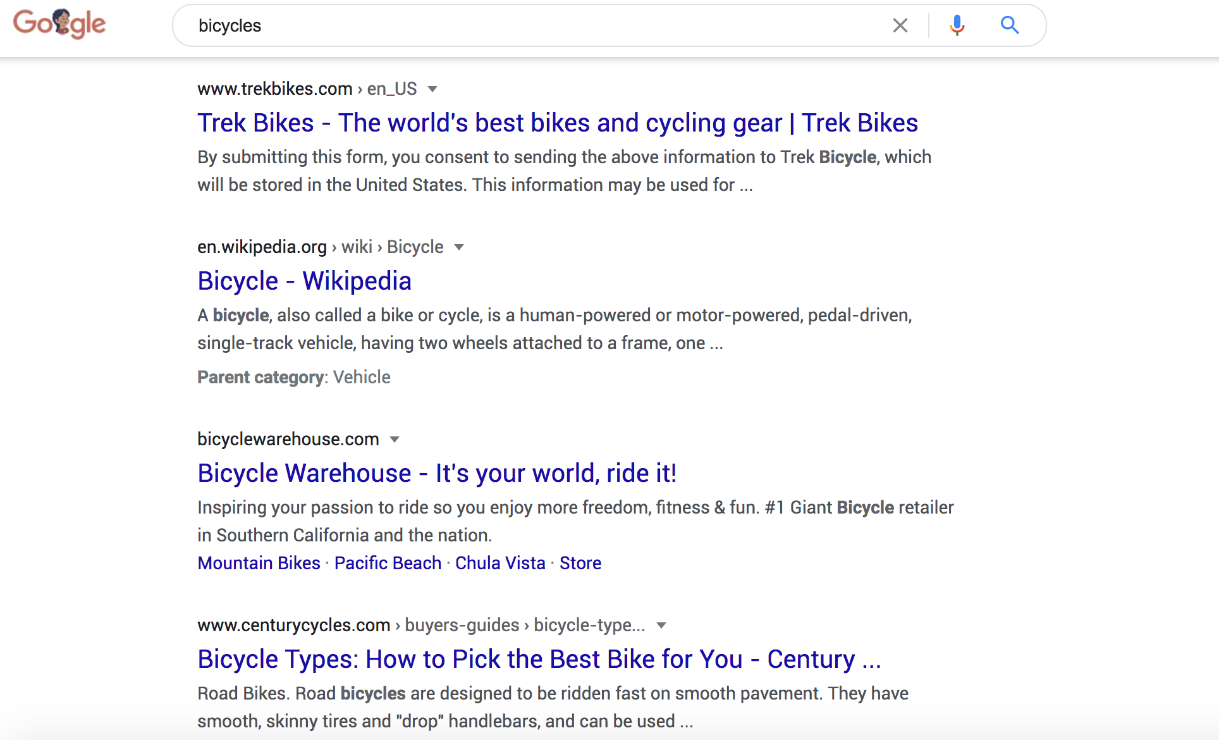Screen dimensions: 1219x740
Task: Open the 'Bicycle - Wikipedia' result
Action: [x=305, y=281]
